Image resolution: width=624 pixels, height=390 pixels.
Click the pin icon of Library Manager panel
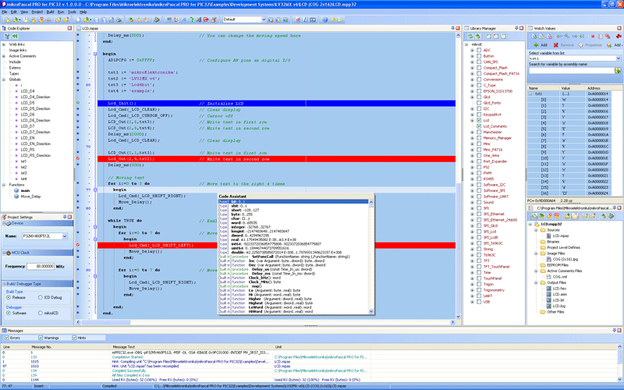[516, 28]
